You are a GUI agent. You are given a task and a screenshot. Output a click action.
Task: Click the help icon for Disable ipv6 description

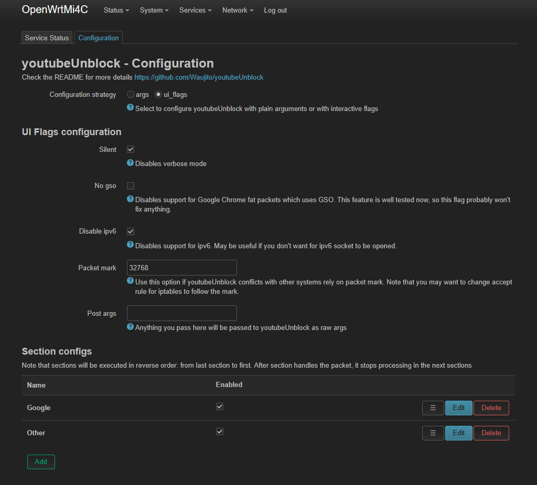pos(130,245)
